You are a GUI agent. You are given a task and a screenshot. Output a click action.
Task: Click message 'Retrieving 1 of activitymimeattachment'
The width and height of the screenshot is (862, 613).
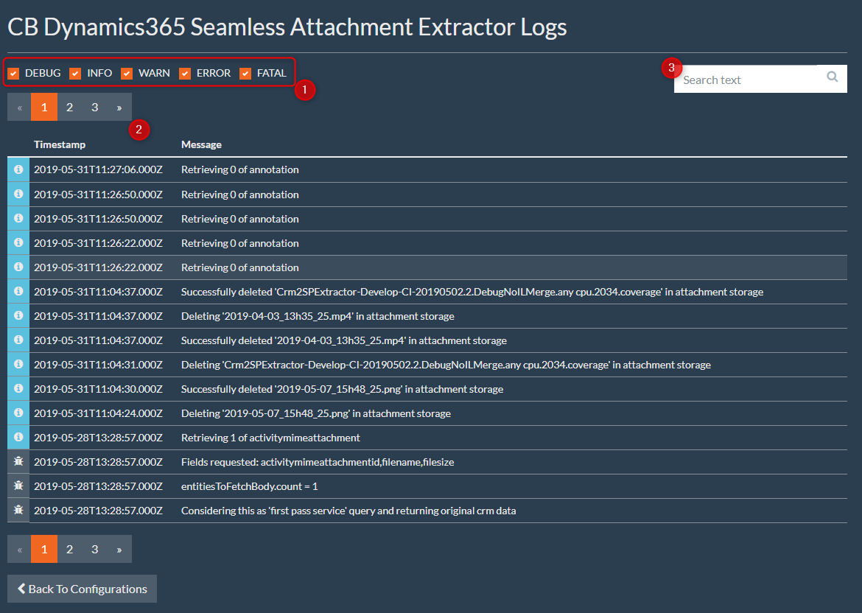coord(270,438)
